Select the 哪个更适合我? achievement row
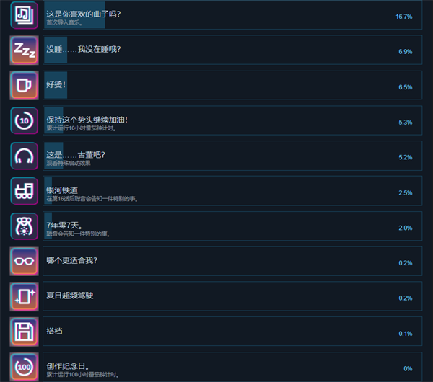This screenshot has width=433, height=382. click(232, 261)
